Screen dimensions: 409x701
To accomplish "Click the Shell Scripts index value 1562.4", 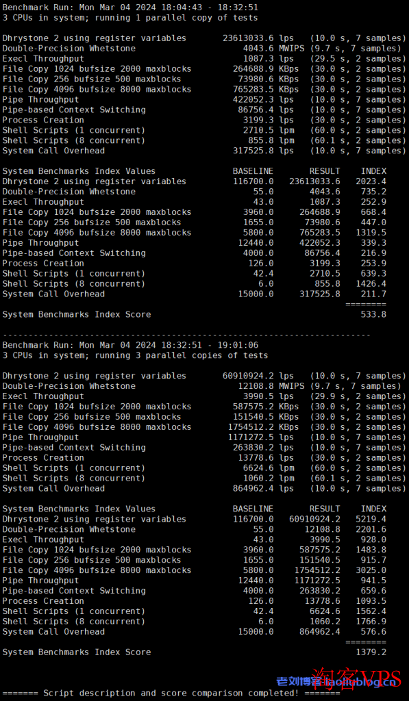I will [x=371, y=611].
